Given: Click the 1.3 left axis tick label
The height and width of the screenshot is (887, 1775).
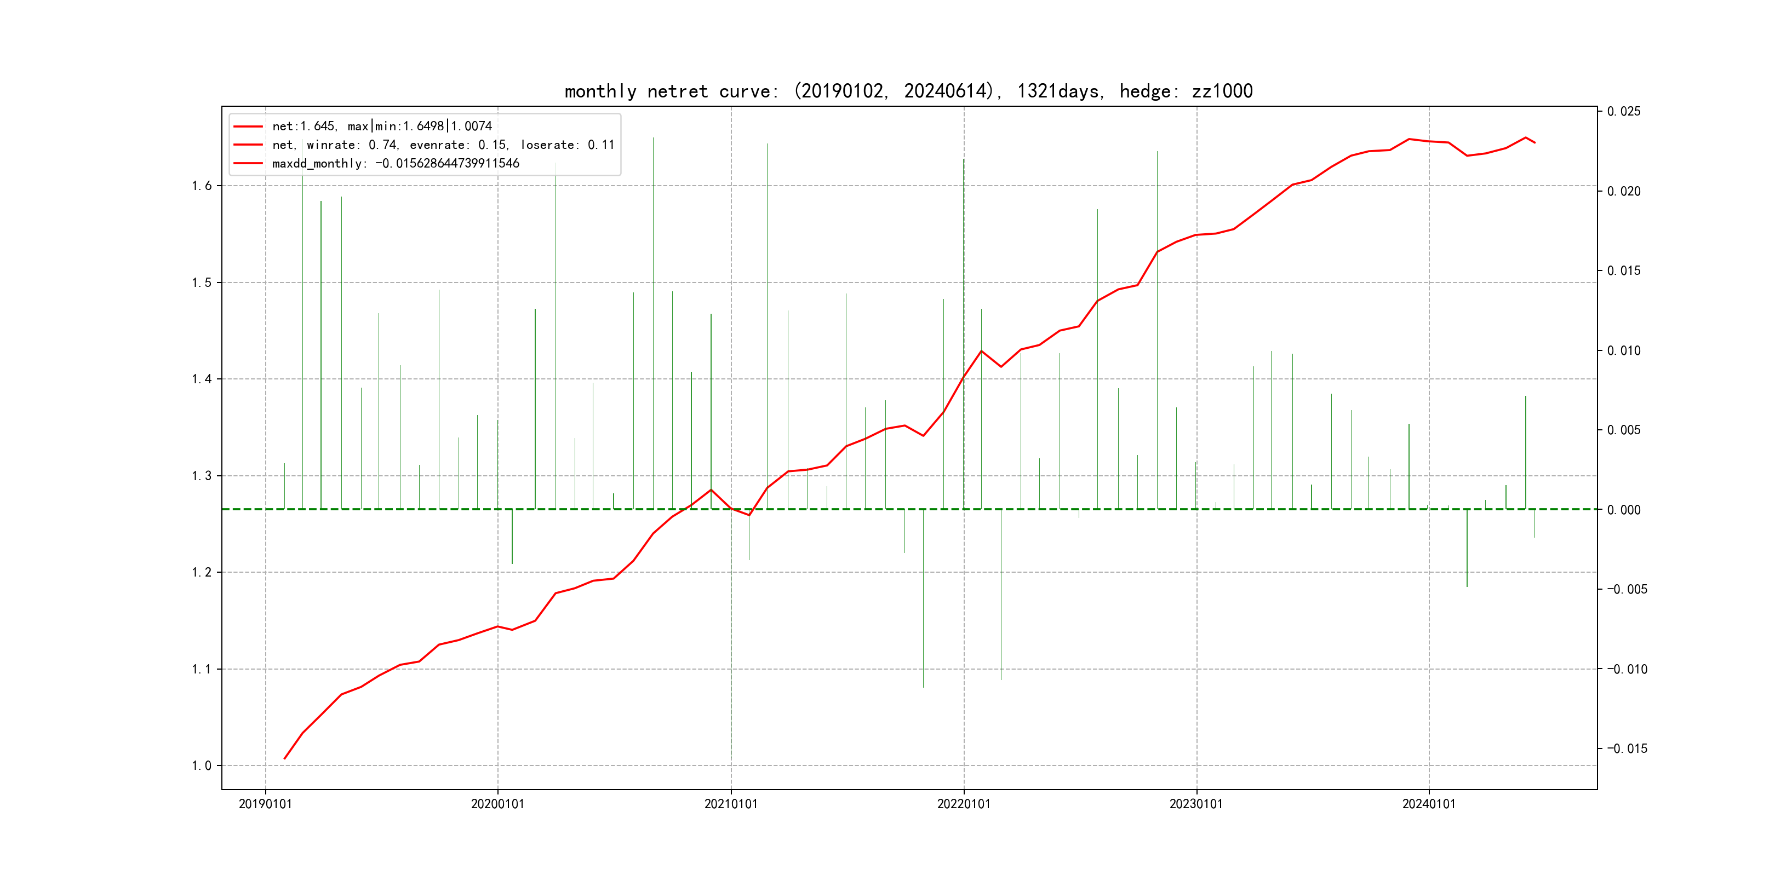Looking at the screenshot, I should click(201, 476).
